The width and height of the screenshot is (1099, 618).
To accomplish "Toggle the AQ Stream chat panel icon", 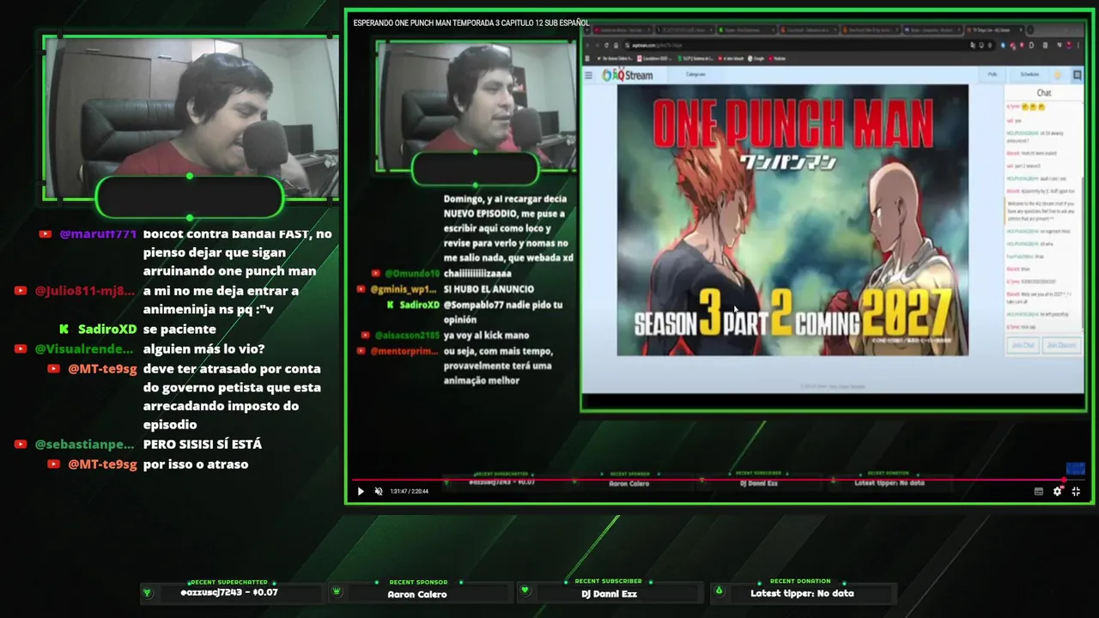I will click(x=1077, y=76).
